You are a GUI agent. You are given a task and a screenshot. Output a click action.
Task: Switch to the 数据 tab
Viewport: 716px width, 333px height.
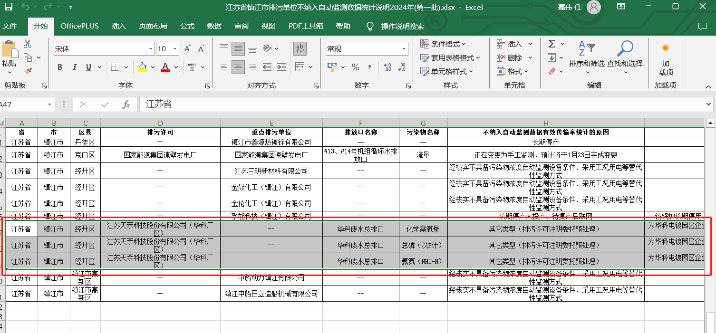pyautogui.click(x=214, y=26)
